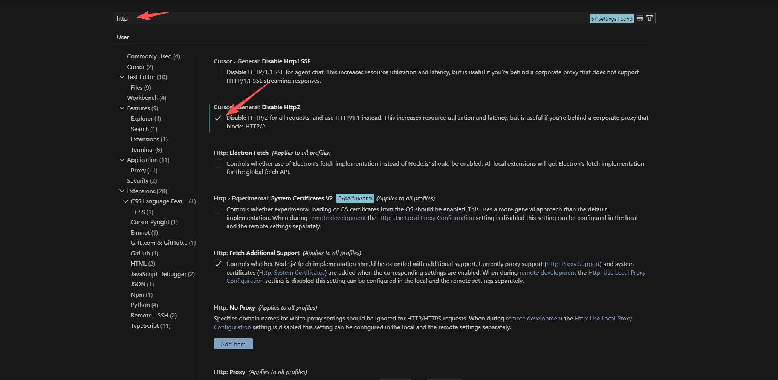Viewport: 778px width, 380px height.
Task: Open the settings filter funnel icon
Action: pyautogui.click(x=650, y=18)
